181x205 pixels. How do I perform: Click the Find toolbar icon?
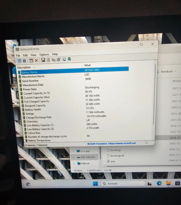click(x=64, y=59)
